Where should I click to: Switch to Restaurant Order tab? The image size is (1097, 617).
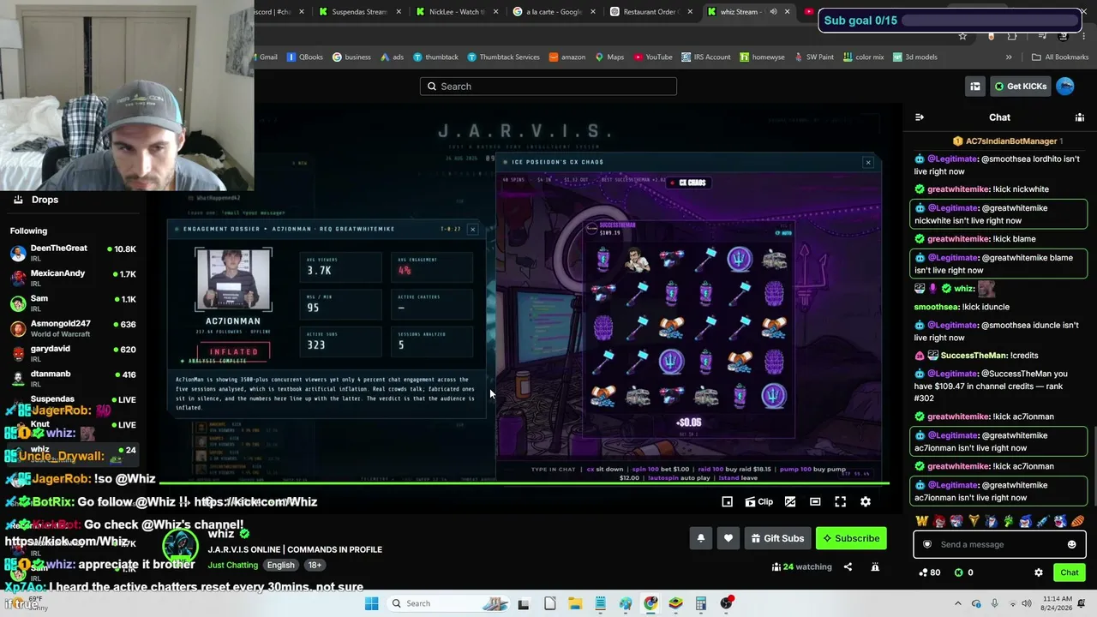(650, 12)
